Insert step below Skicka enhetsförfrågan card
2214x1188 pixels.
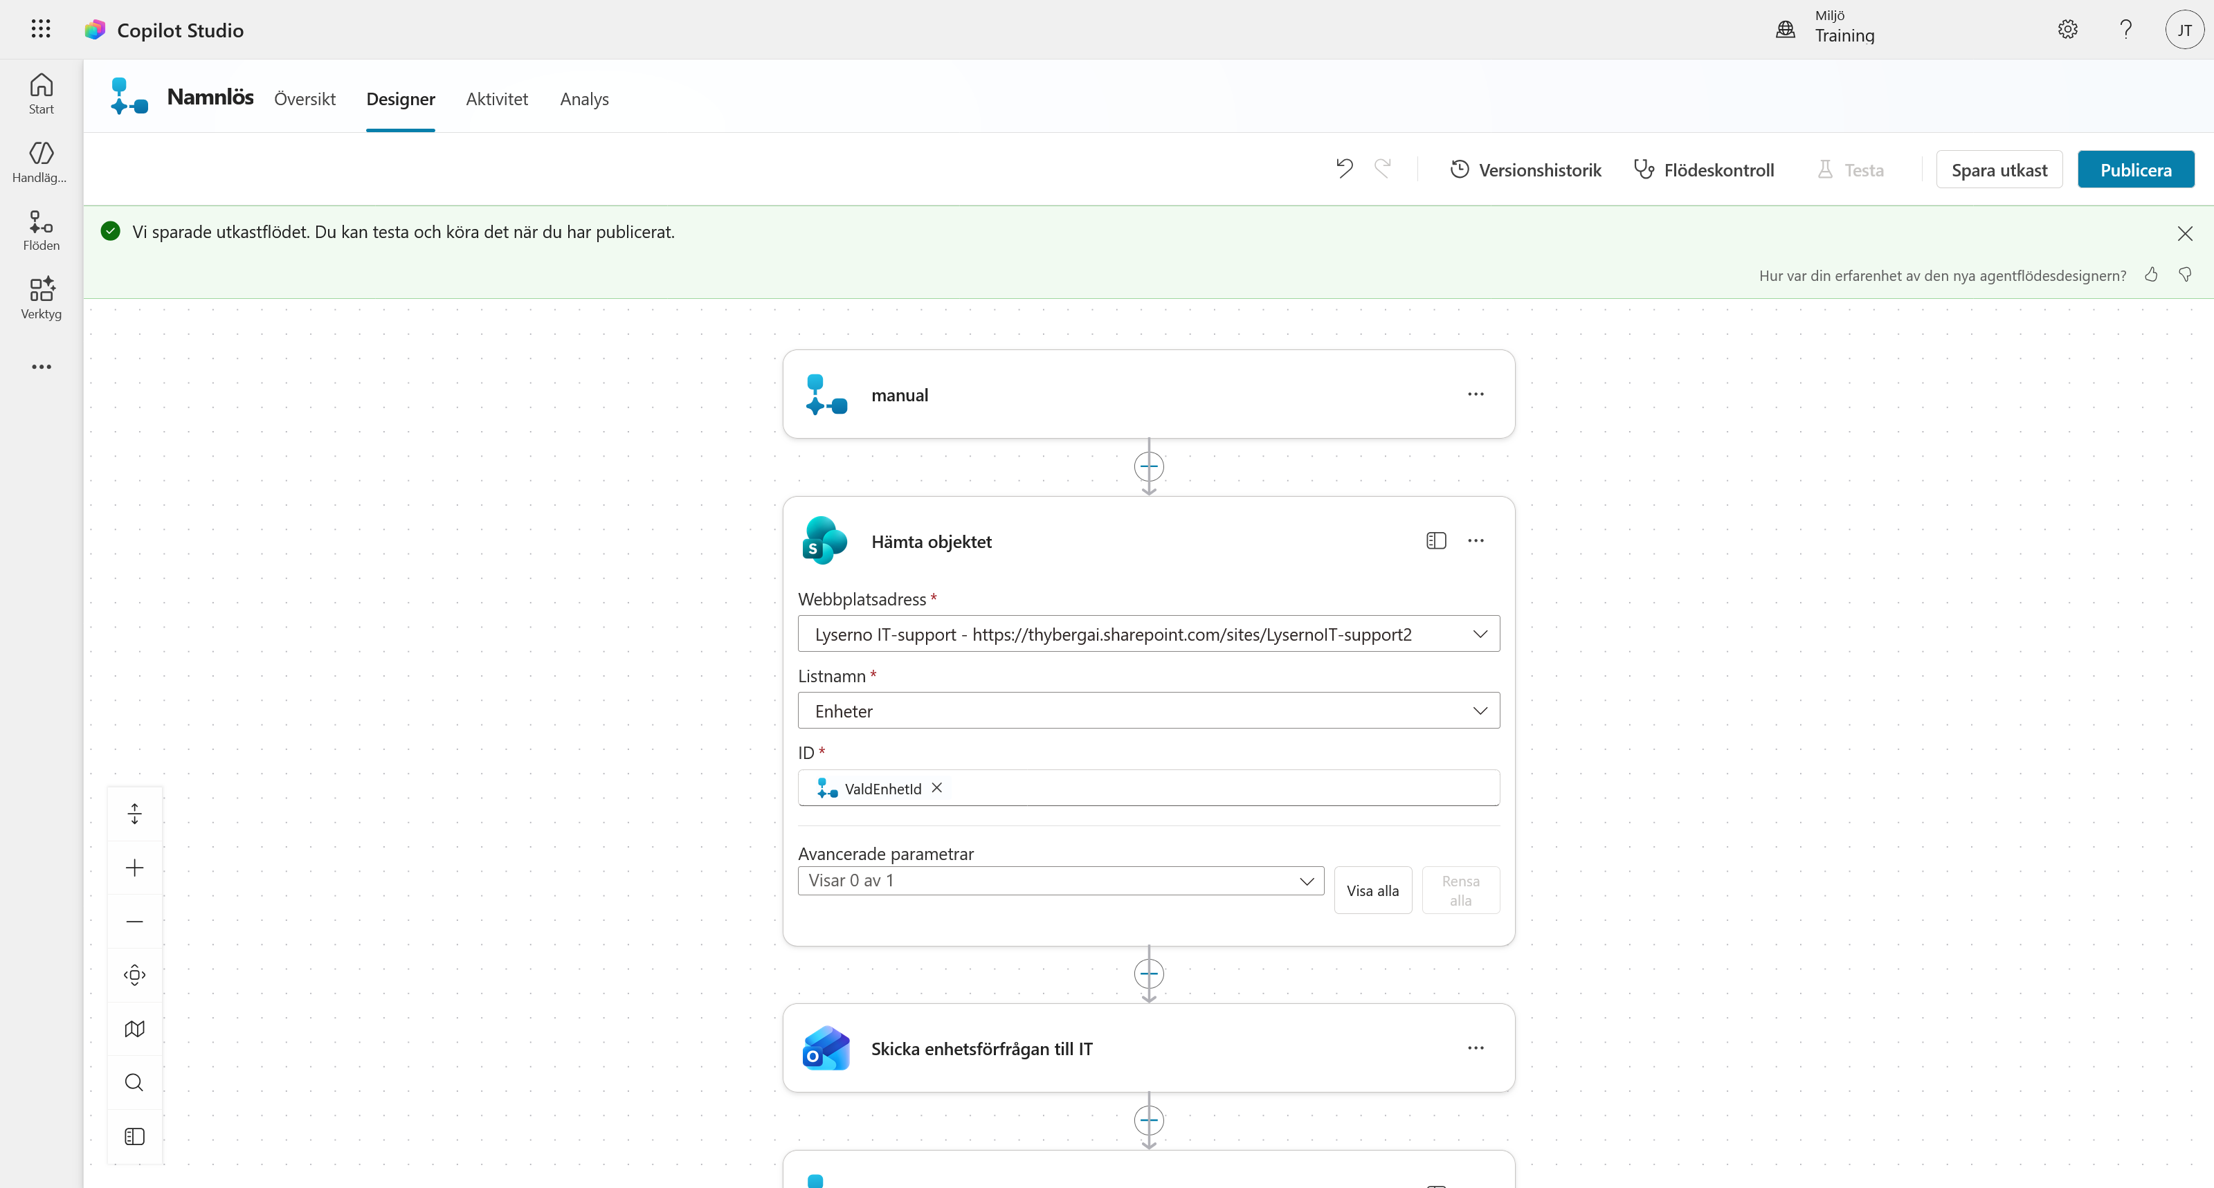1149,1121
